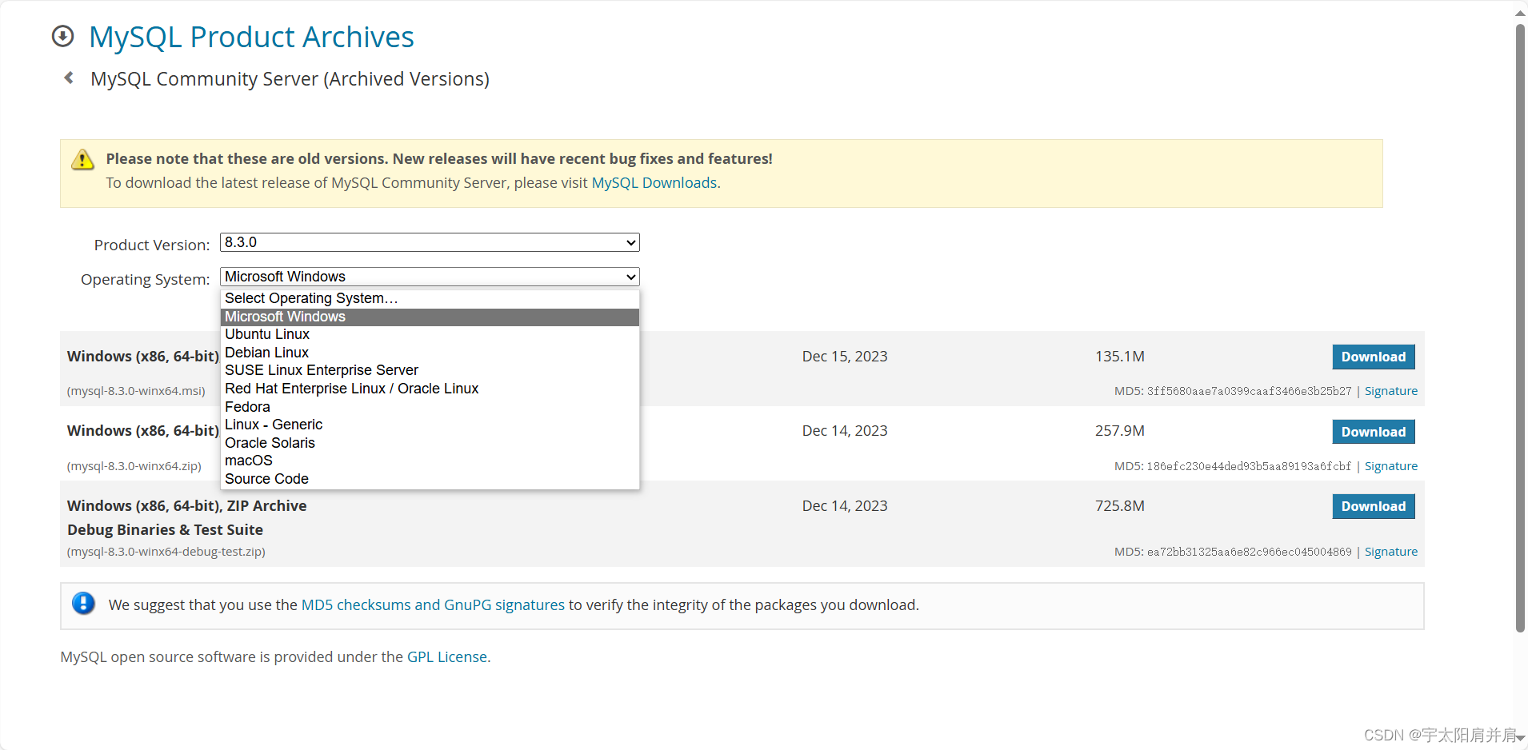Select Debian Linux option
Image resolution: width=1528 pixels, height=750 pixels.
pyautogui.click(x=430, y=353)
